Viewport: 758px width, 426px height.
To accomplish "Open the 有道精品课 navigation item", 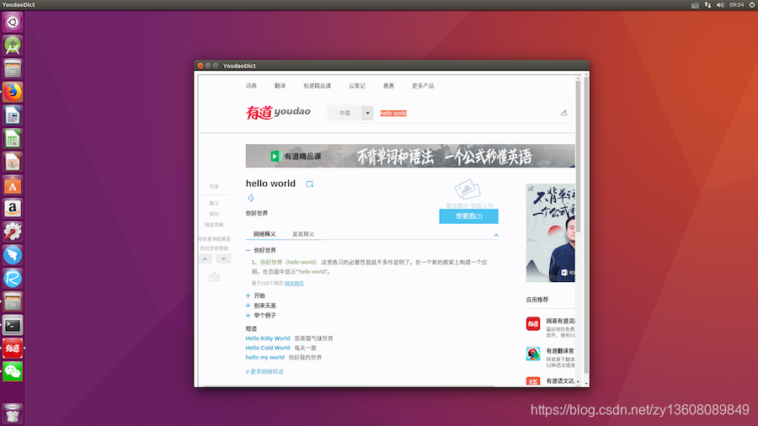I will coord(318,86).
